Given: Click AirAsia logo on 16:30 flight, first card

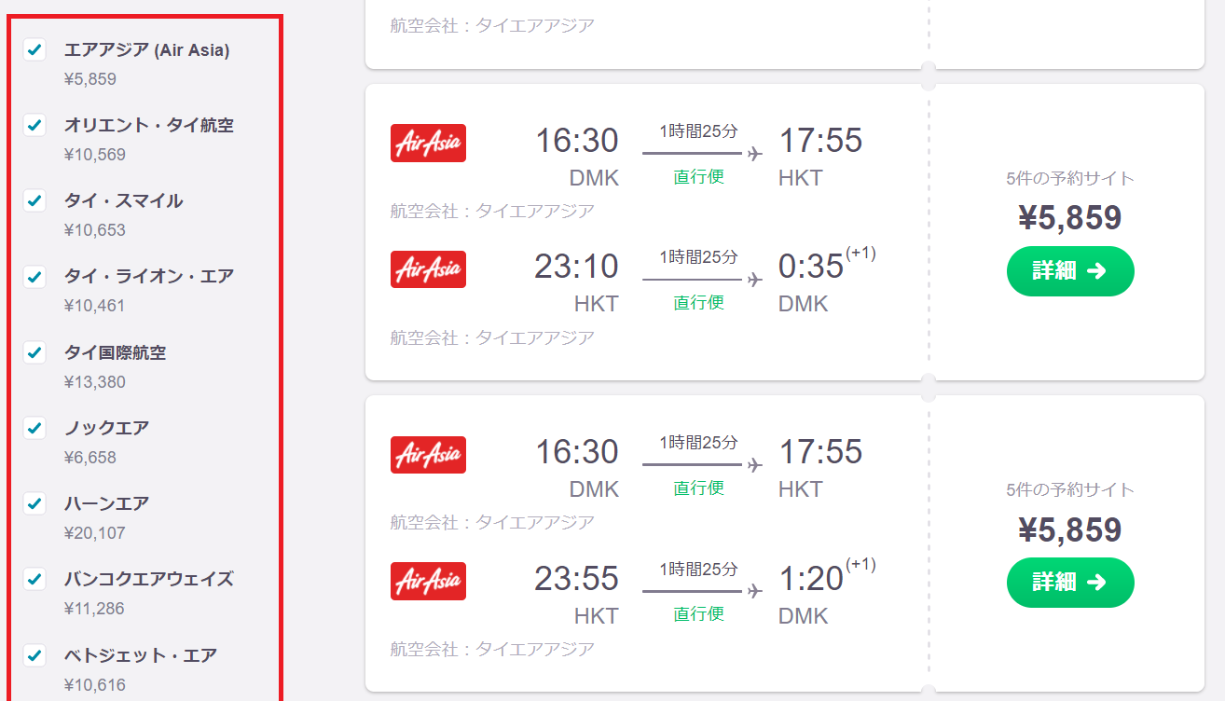Looking at the screenshot, I should [x=428, y=143].
